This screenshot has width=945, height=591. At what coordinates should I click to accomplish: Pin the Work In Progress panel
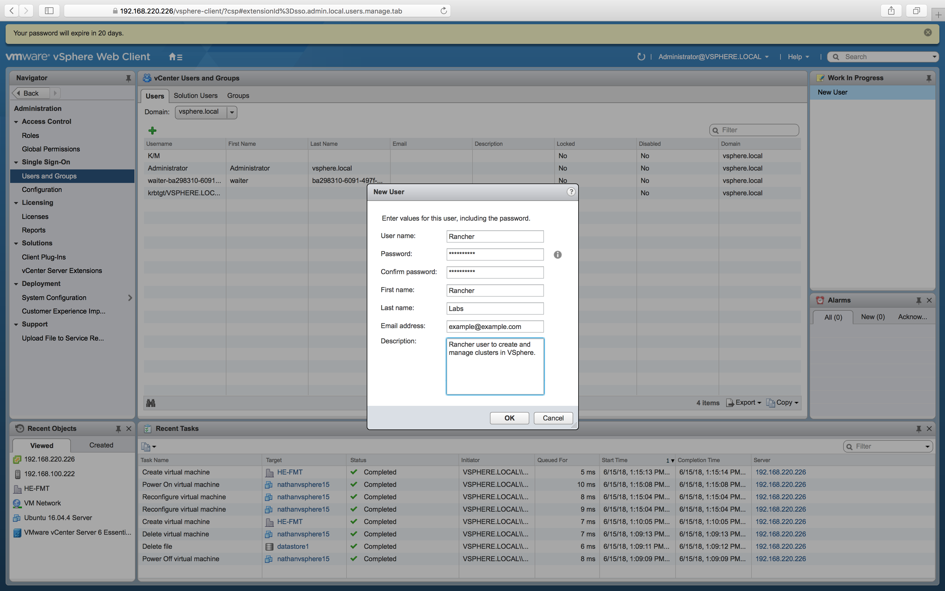pos(929,78)
